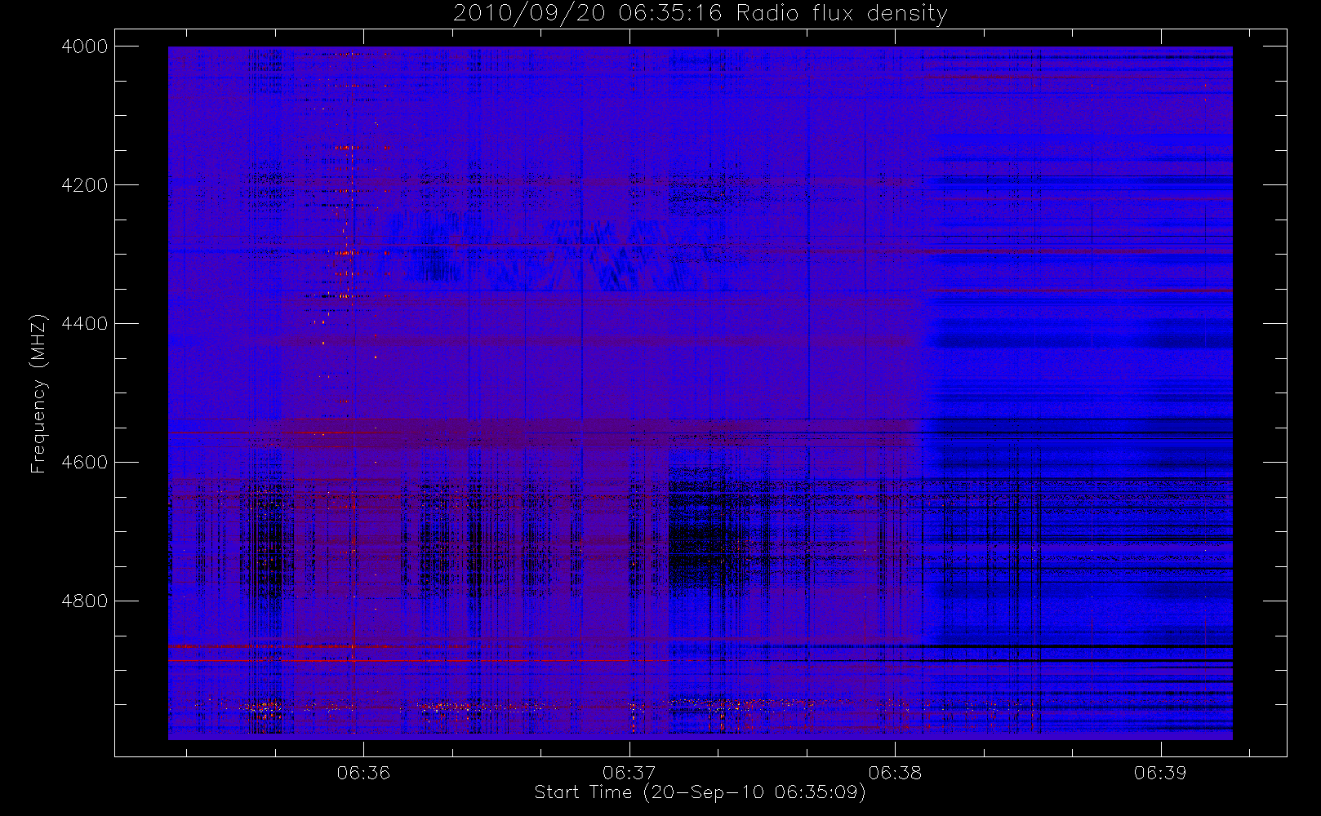Select the 4400 frequency tick label
The image size is (1321, 816).
coord(85,324)
